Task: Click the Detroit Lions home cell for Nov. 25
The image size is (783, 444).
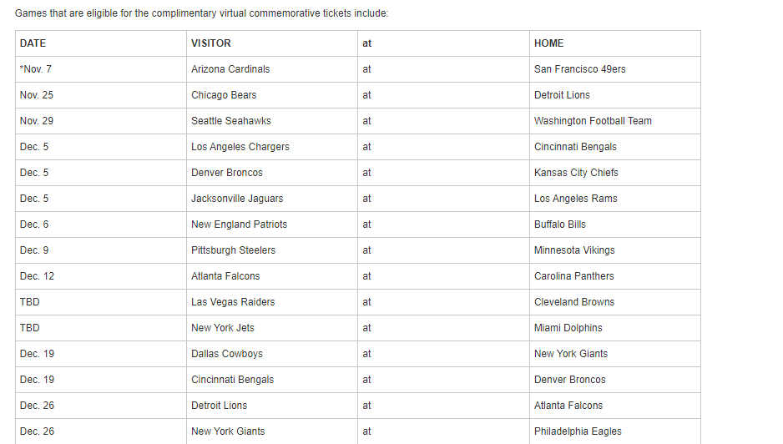Action: coord(614,95)
